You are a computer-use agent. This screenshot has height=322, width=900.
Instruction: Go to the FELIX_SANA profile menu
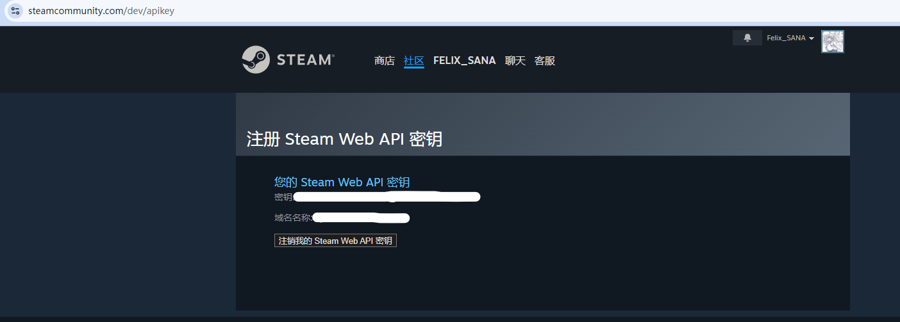point(465,61)
